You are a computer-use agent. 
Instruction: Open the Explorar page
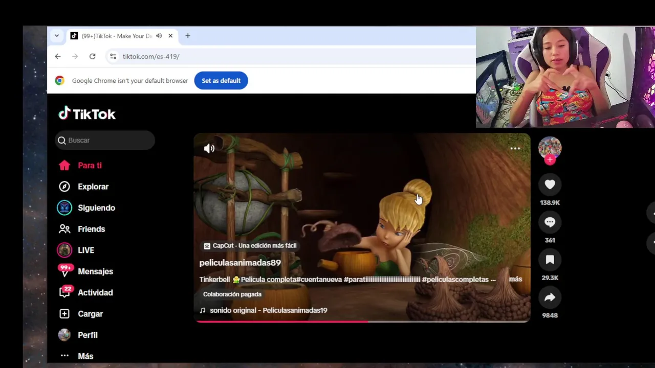(x=93, y=187)
